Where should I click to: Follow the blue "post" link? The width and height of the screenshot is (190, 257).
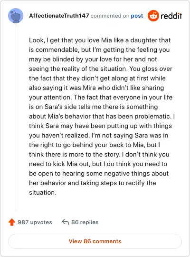click(x=137, y=16)
